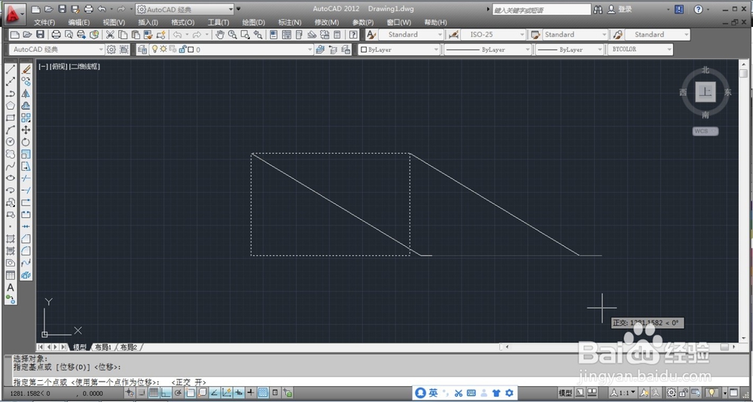Select the Chamfer tool
Viewport: 753px width, 402px height.
point(26,239)
